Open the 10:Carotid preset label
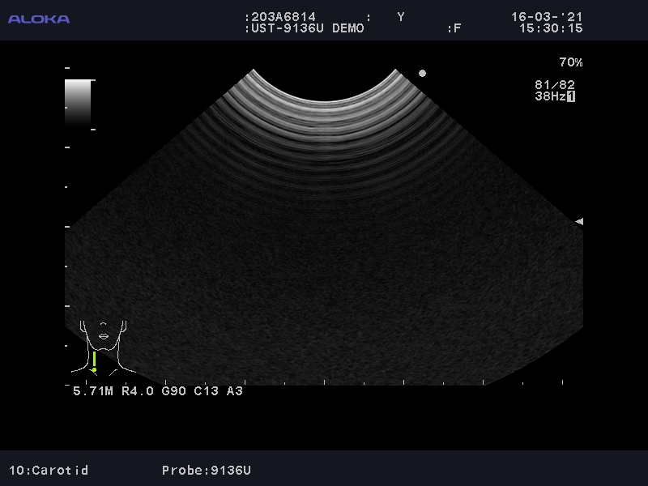 click(49, 470)
